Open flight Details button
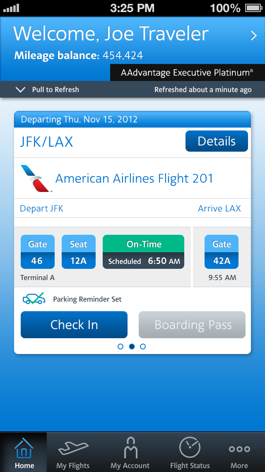The image size is (265, 472). pos(217,141)
